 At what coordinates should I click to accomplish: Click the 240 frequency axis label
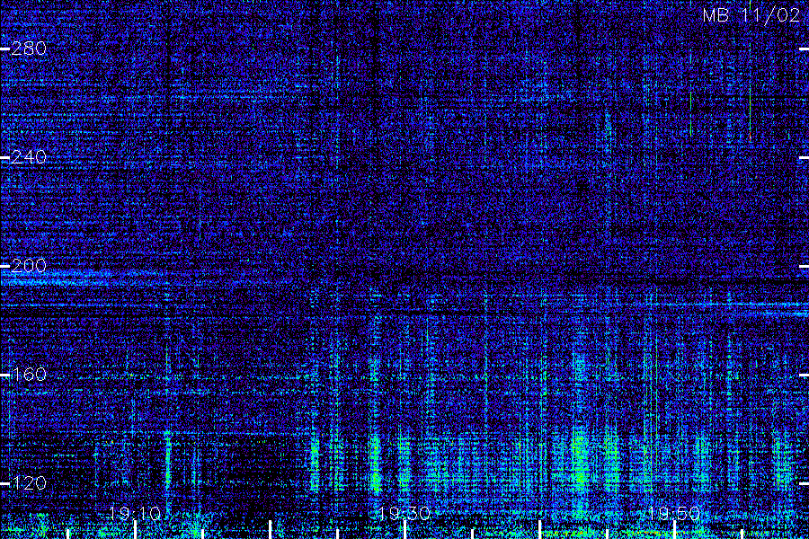29,157
